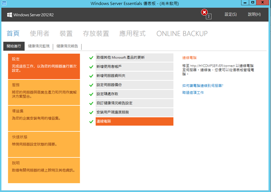
Task: Maximize the dashboard window
Action: click(x=253, y=3)
